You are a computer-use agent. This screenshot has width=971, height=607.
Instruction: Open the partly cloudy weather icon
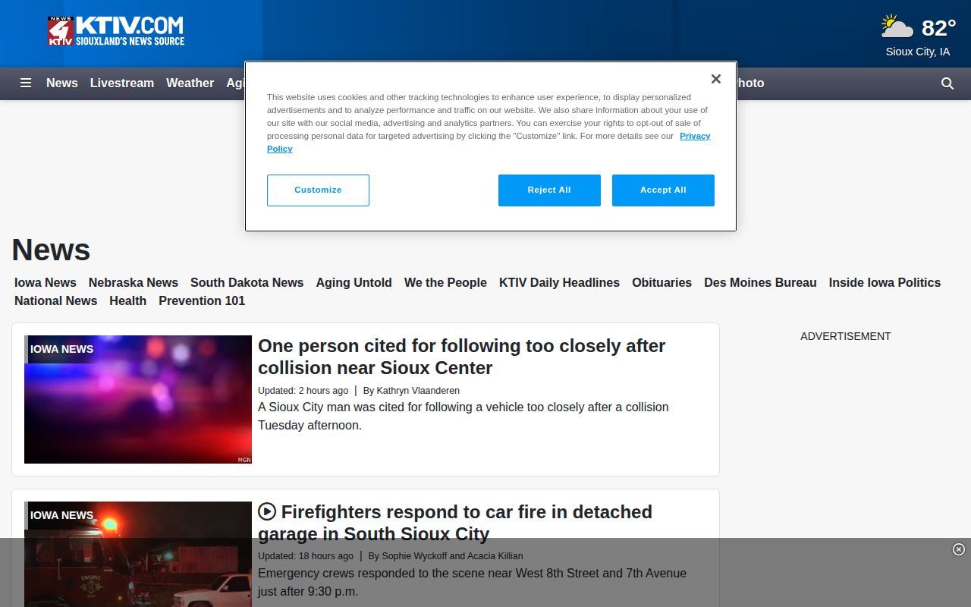(897, 27)
